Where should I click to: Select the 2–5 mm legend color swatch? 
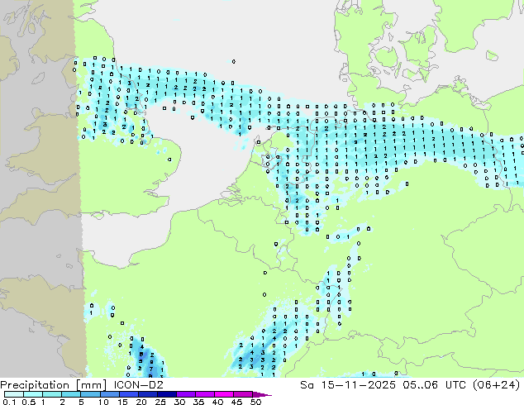tap(71, 394)
